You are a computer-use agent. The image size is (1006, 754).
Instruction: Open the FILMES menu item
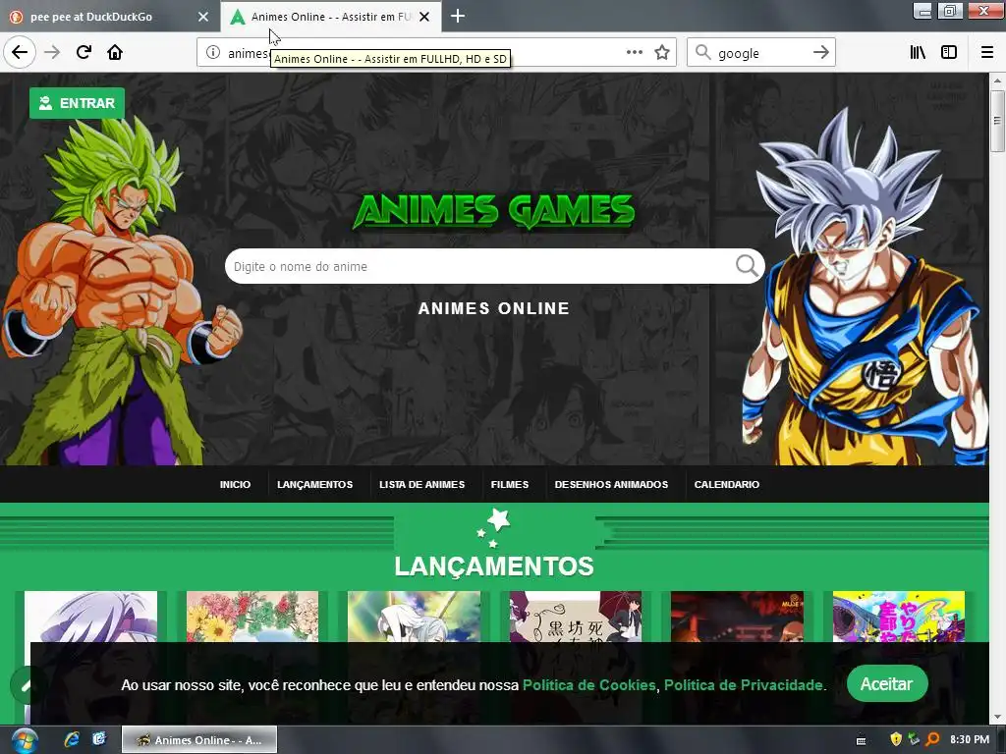(510, 484)
